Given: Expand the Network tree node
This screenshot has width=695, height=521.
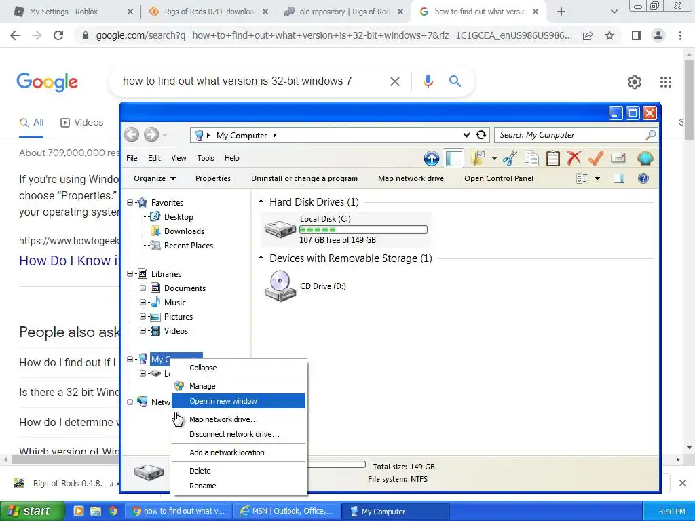Looking at the screenshot, I should pos(130,402).
